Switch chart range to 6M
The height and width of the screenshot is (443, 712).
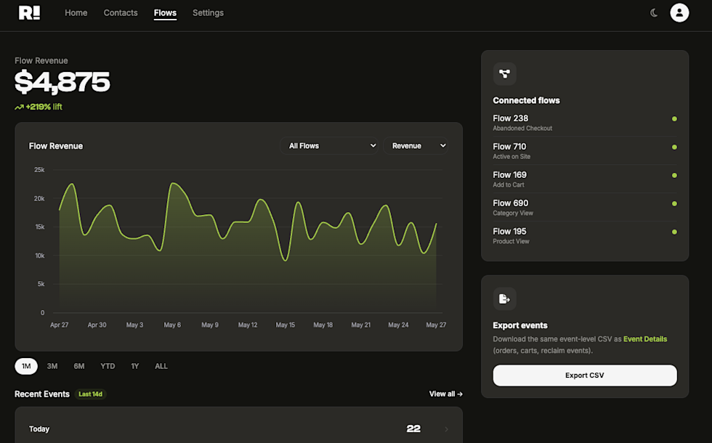[x=79, y=366]
